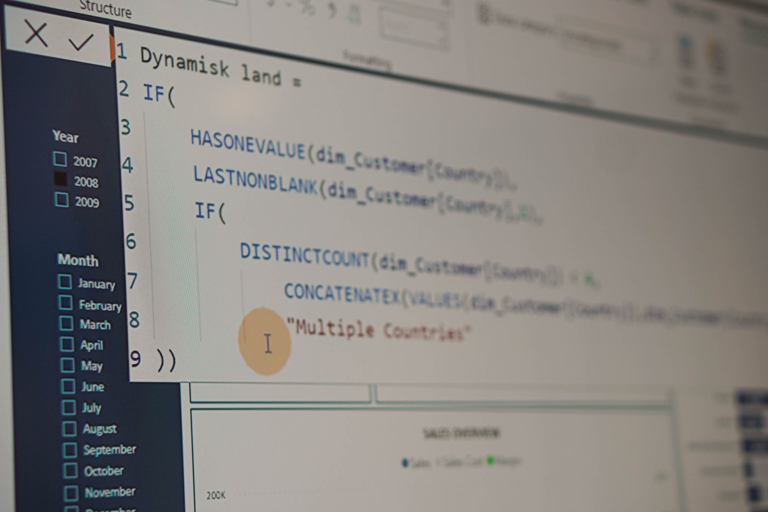Cancel the formula with the X icon
Image resolution: width=768 pixels, height=512 pixels.
coord(36,33)
